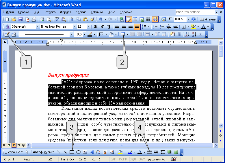The width and height of the screenshot is (225, 163).
Task: Open the Сервис menu
Action: point(81,12)
